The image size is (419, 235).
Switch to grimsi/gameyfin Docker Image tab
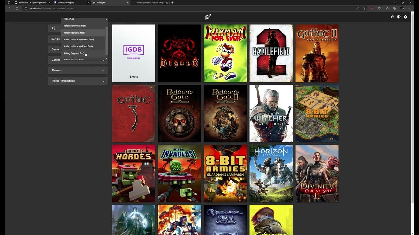pyautogui.click(x=150, y=3)
